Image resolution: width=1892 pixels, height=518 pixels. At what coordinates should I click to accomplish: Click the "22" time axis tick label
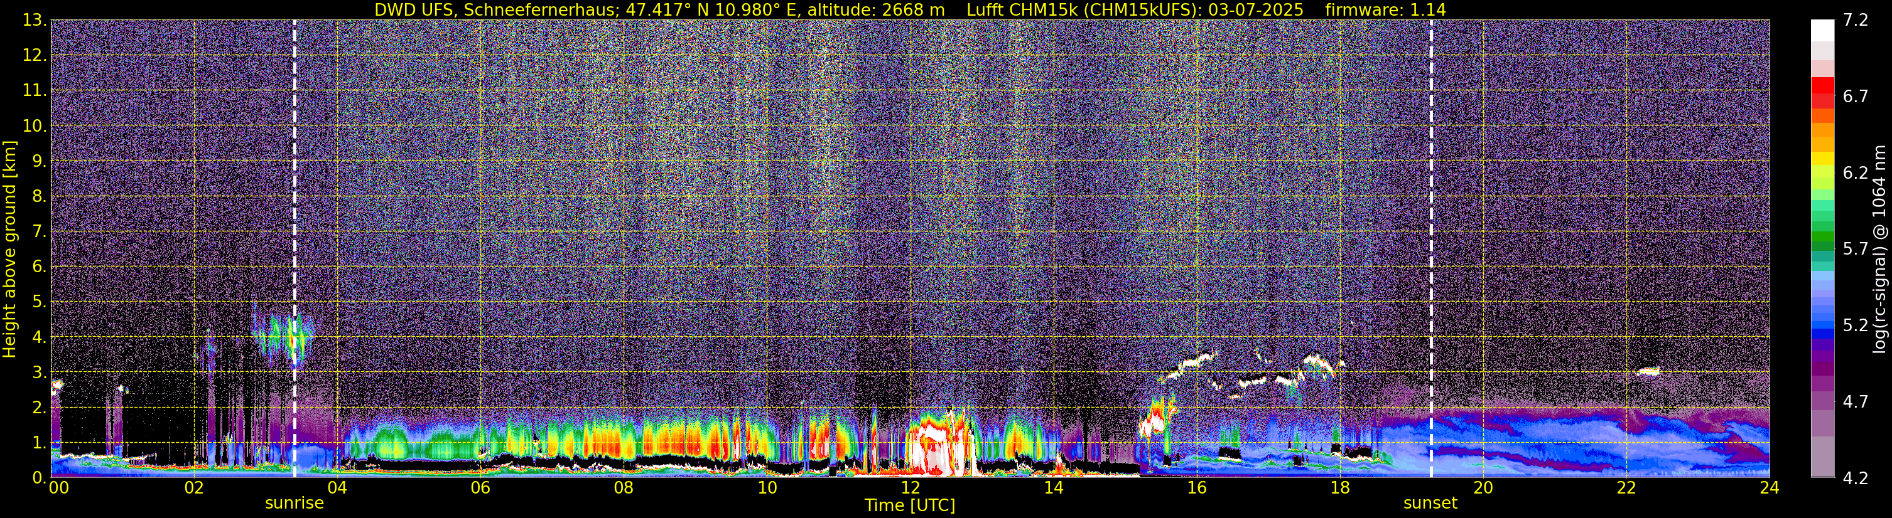coord(1626,487)
